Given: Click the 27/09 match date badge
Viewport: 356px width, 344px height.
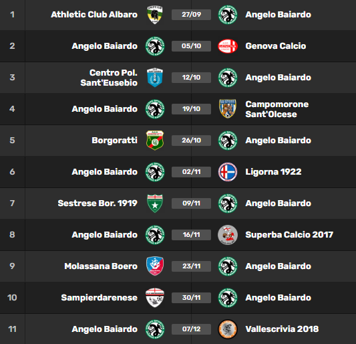Looking at the screenshot, I should (x=192, y=15).
